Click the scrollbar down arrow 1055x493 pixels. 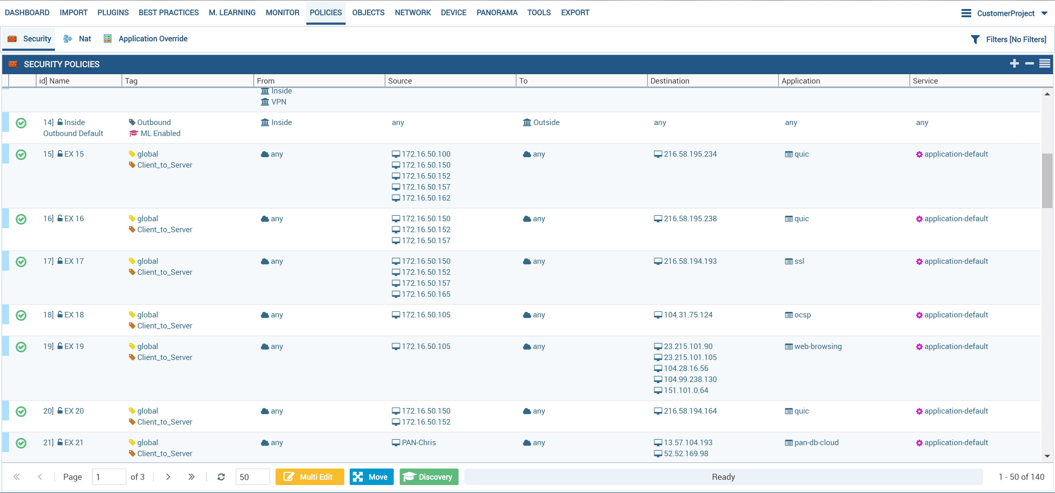(x=1047, y=456)
